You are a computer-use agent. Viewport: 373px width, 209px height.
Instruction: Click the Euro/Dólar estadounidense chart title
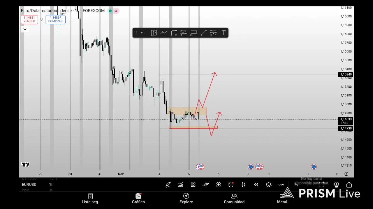(46, 11)
